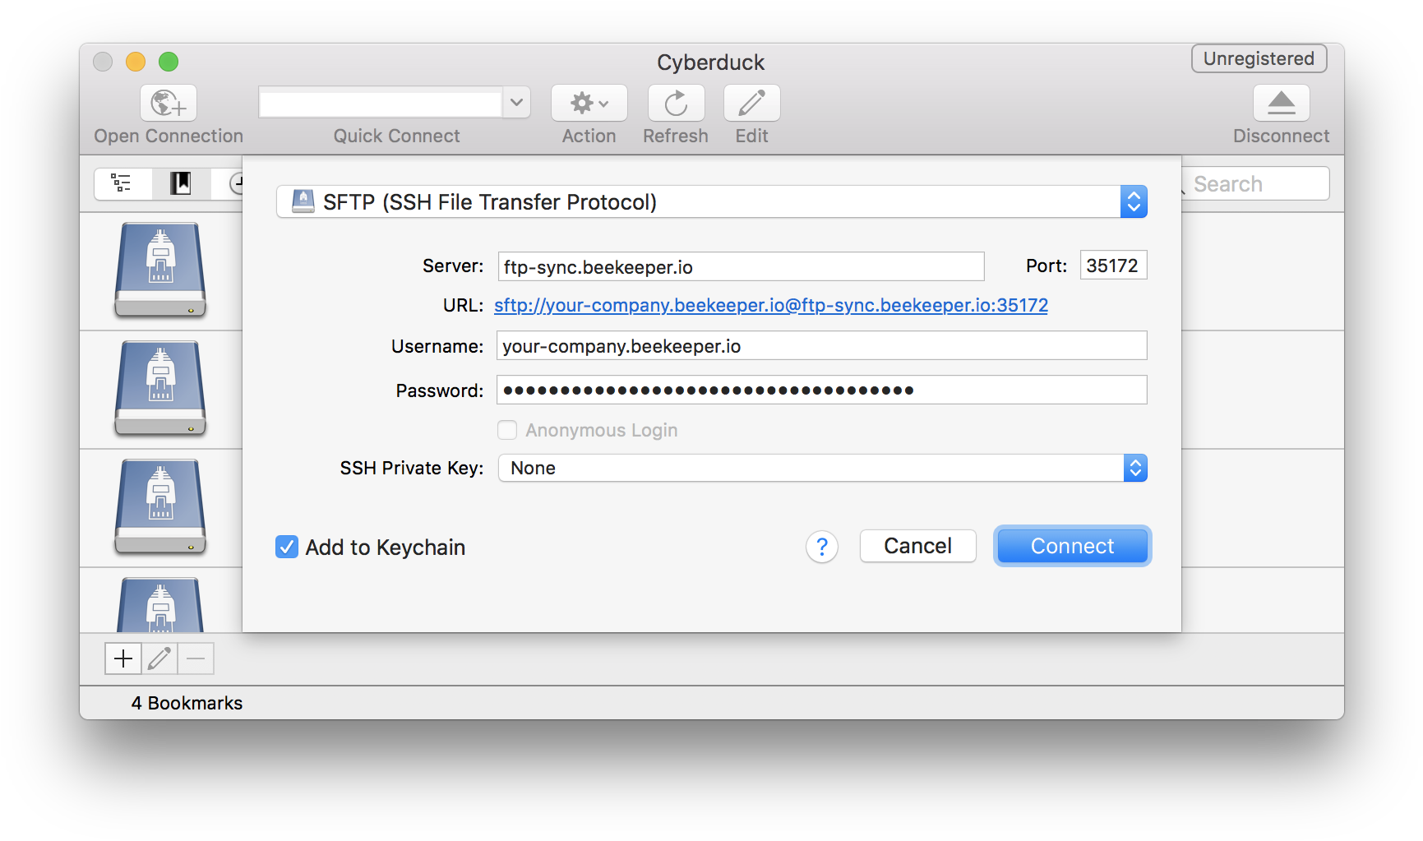Image resolution: width=1423 pixels, height=841 pixels.
Task: Switch to outline browser view icon
Action: click(122, 183)
